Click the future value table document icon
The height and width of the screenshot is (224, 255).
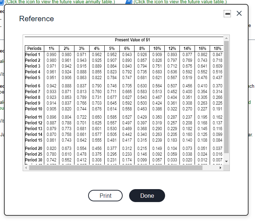129,2
